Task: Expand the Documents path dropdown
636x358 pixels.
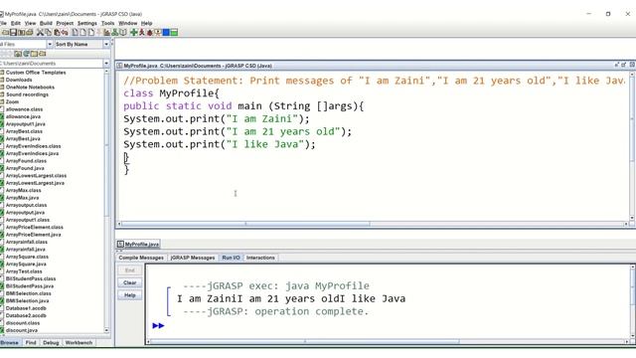Action: (x=106, y=64)
